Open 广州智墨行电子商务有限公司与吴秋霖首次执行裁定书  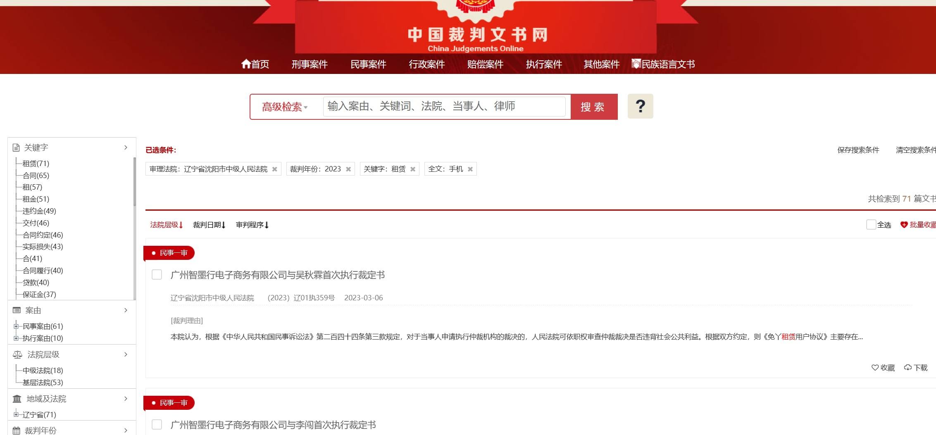278,275
